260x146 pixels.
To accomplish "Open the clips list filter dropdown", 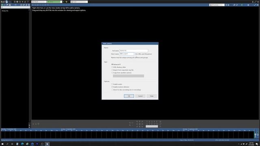I will pos(15,7).
